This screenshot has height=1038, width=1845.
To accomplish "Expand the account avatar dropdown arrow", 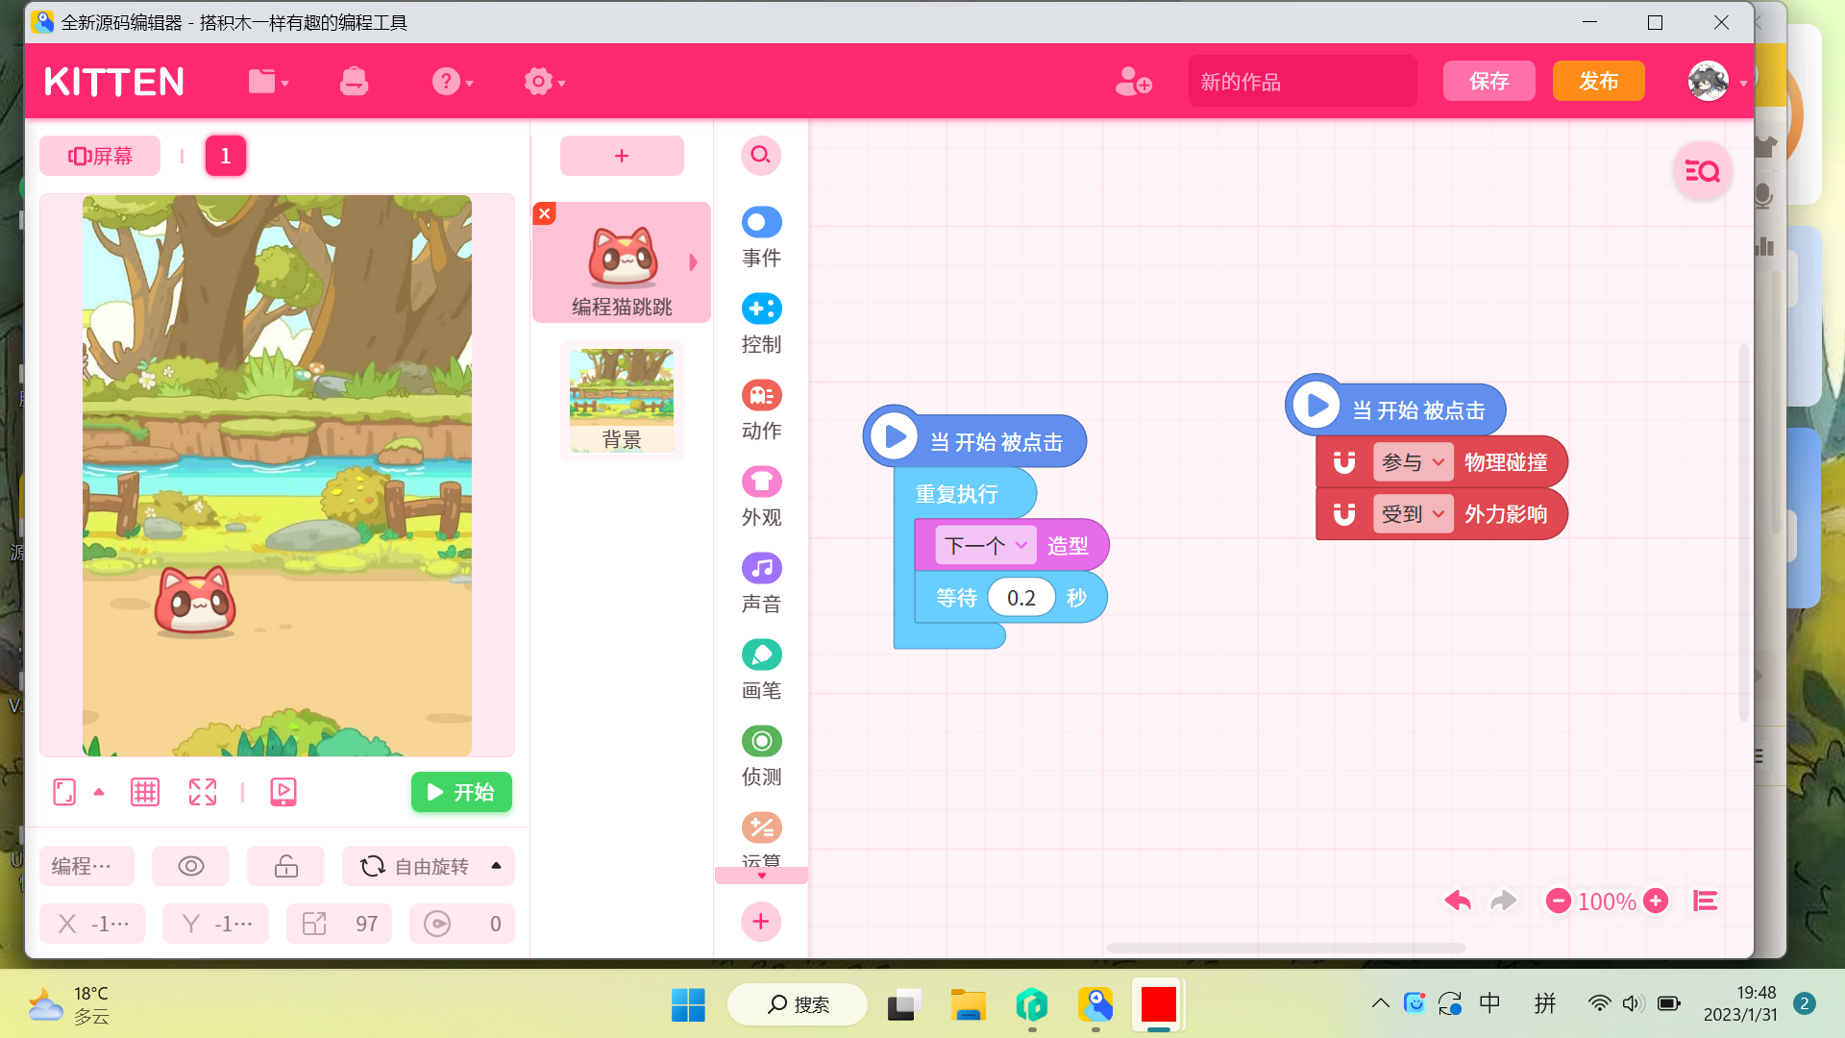I will 1743,84.
